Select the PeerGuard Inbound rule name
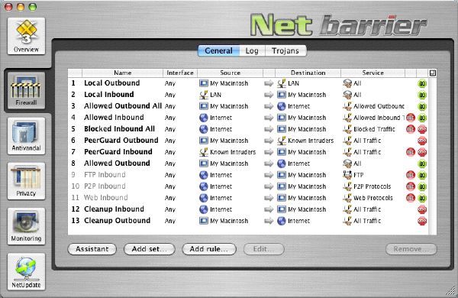This screenshot has width=458, height=298. pyautogui.click(x=118, y=152)
